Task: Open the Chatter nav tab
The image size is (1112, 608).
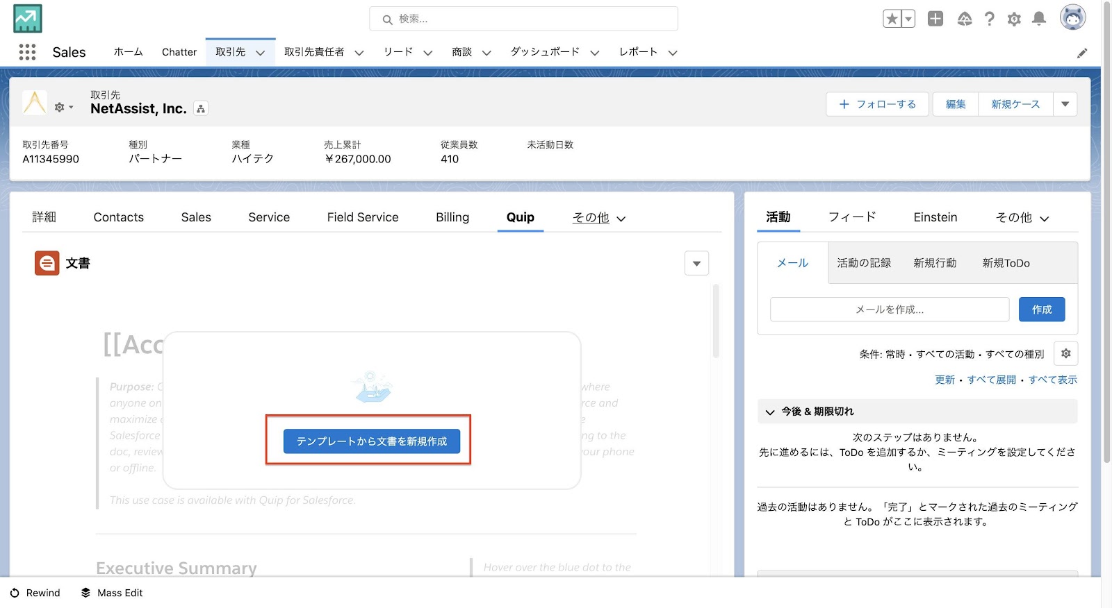Action: pos(179,52)
